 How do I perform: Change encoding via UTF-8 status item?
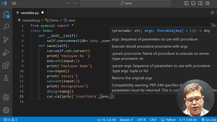click(x=141, y=120)
